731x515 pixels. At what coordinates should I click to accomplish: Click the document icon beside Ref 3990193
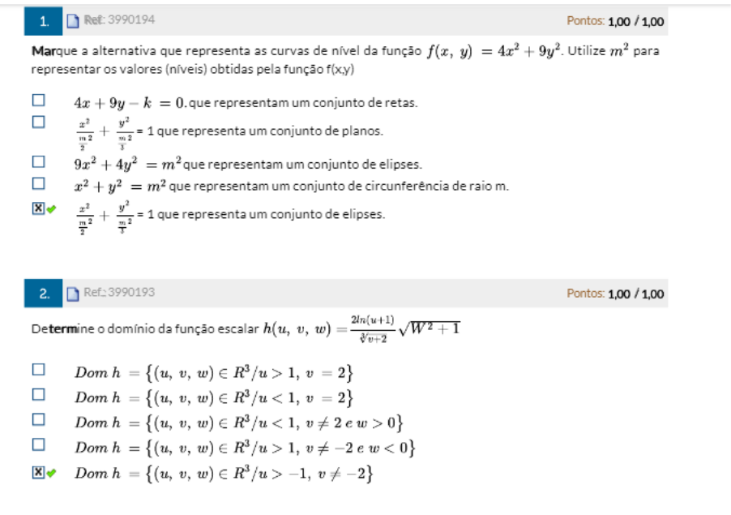tap(74, 293)
